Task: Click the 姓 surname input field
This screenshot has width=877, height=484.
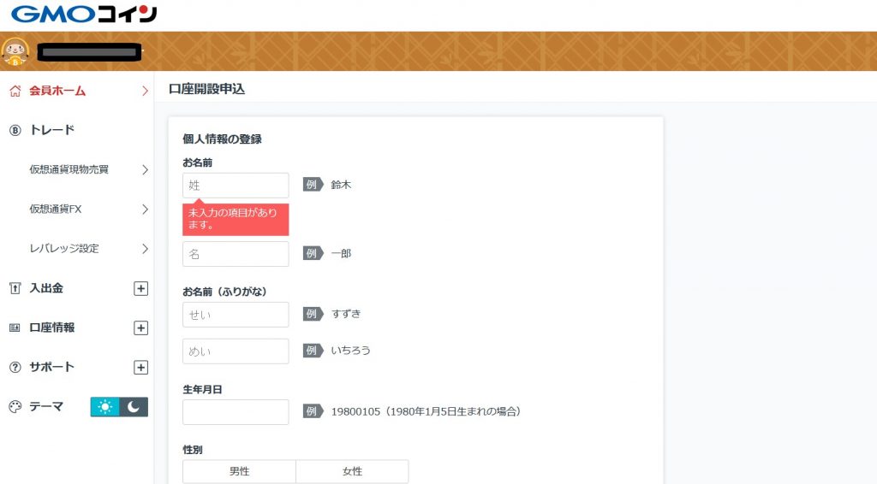Action: (236, 186)
